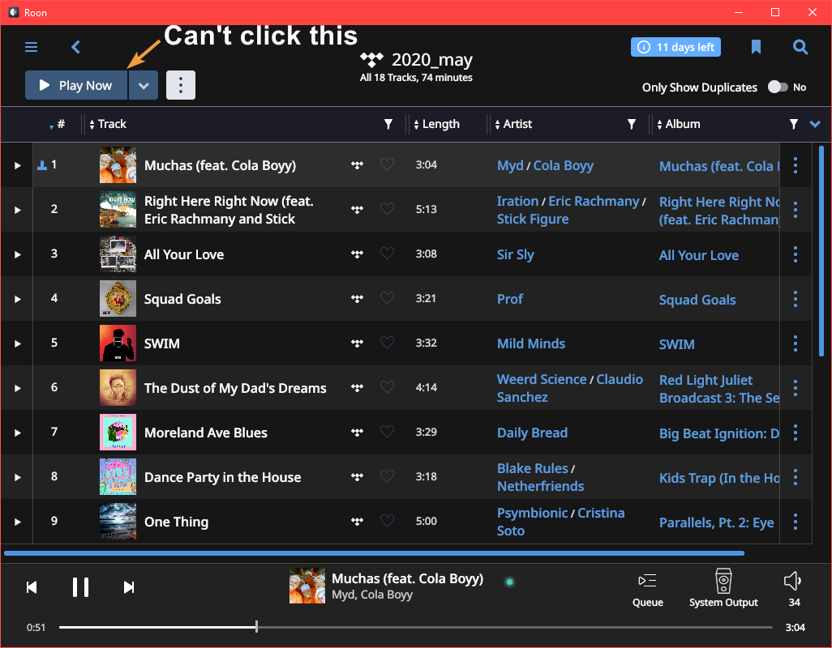Pause the current playback

pos(80,587)
